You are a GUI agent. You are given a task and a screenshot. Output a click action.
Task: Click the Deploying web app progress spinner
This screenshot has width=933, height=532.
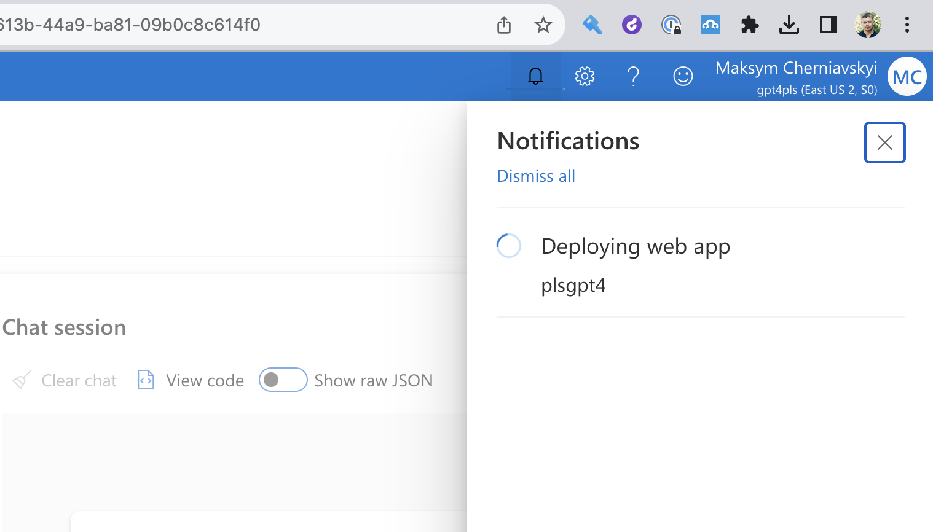point(508,245)
